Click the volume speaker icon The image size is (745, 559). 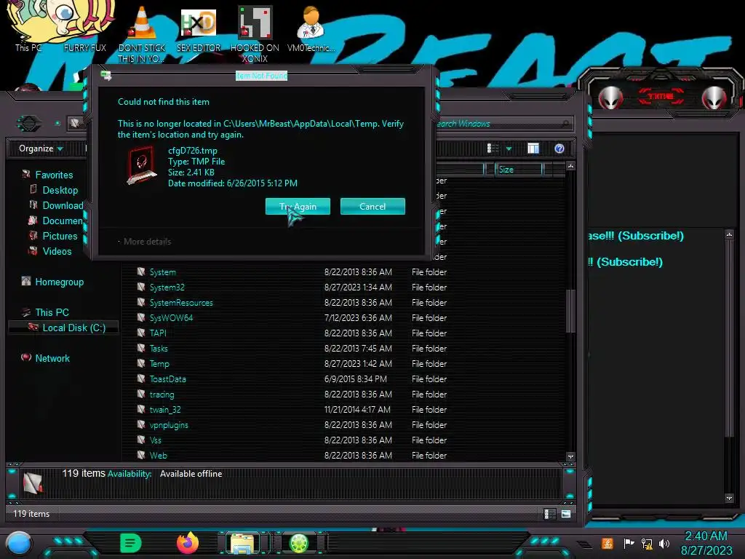664,543
